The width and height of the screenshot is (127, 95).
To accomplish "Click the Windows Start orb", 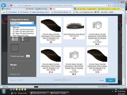I will pyautogui.click(x=4, y=91).
